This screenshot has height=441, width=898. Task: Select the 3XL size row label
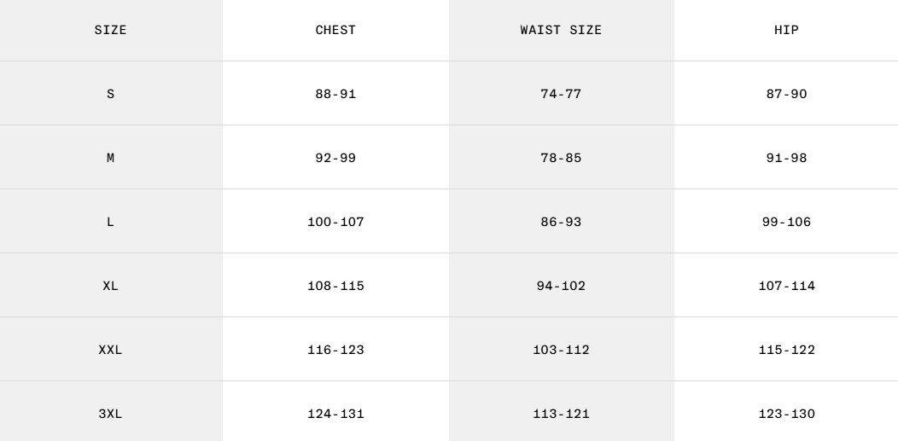click(x=110, y=414)
